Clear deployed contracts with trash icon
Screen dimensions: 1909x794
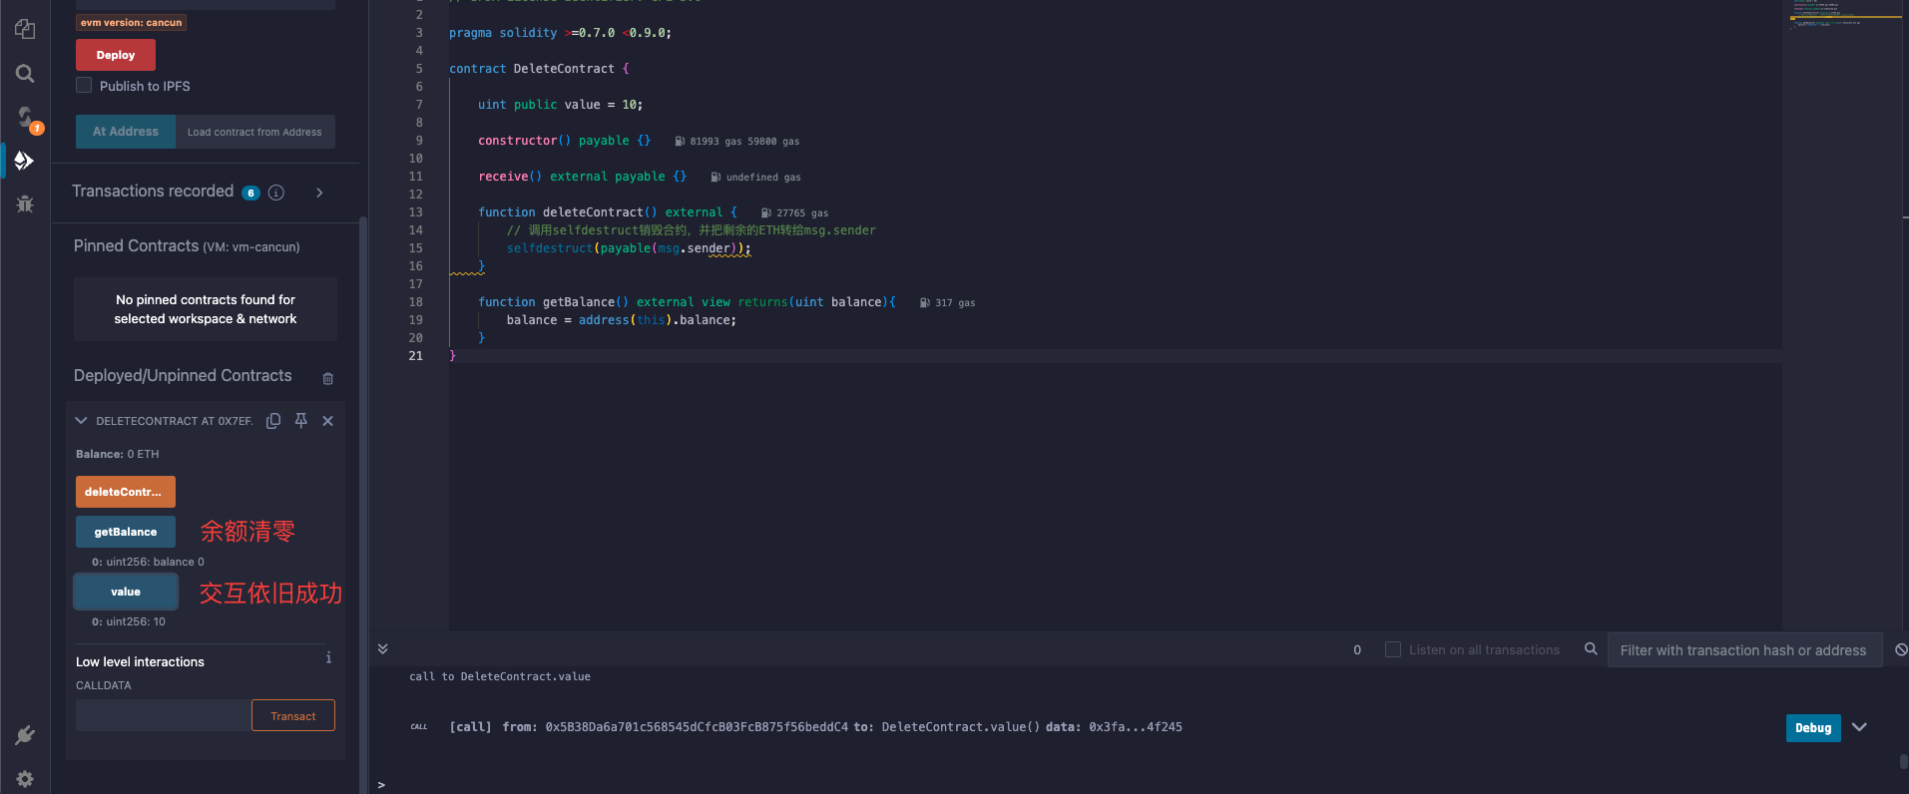pyautogui.click(x=328, y=378)
